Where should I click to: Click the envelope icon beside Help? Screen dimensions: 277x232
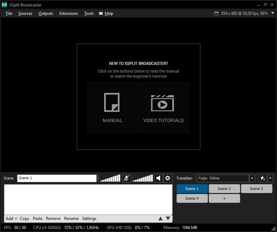pyautogui.click(x=101, y=13)
